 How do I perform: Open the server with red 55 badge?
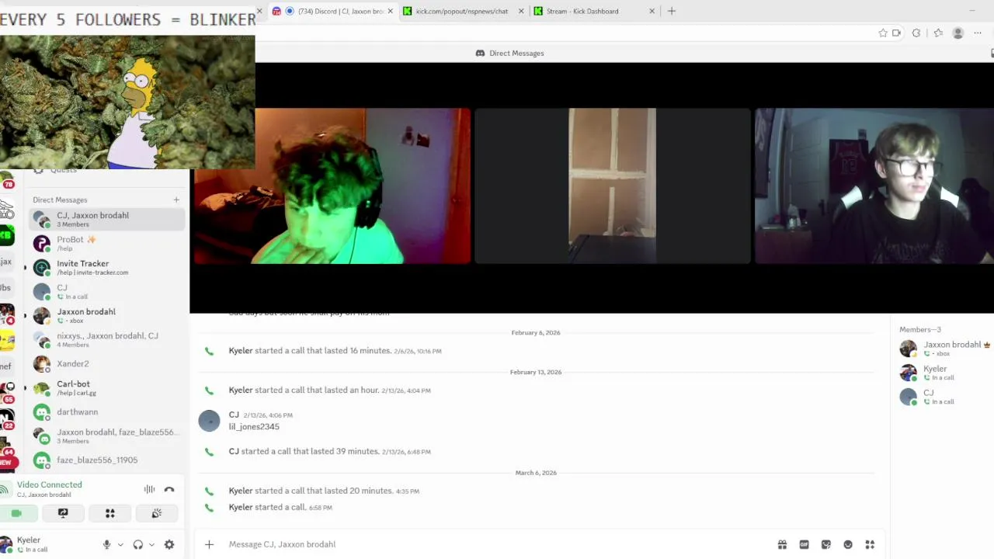pyautogui.click(x=7, y=392)
